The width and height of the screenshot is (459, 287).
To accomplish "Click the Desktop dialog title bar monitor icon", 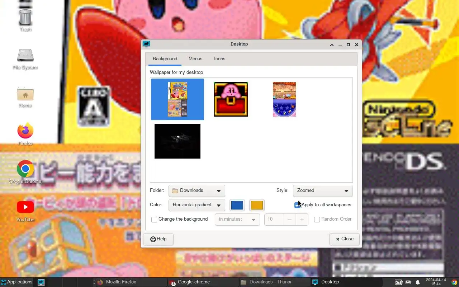I will (x=146, y=44).
